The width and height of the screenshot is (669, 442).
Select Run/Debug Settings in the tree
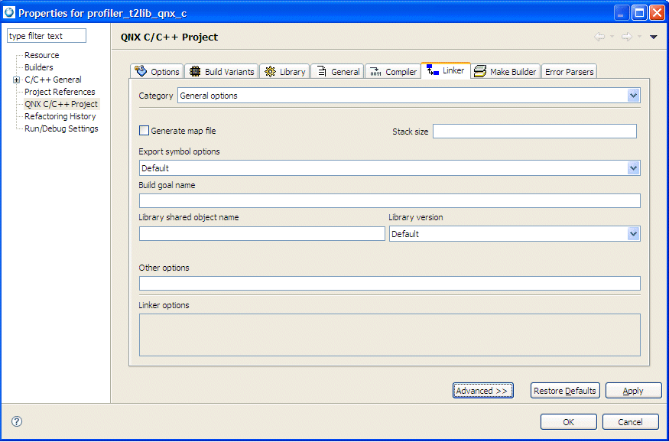click(x=61, y=128)
